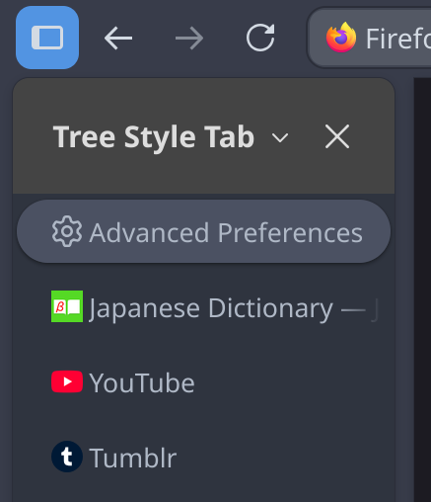Switch to the YouTube tab

tap(203, 382)
